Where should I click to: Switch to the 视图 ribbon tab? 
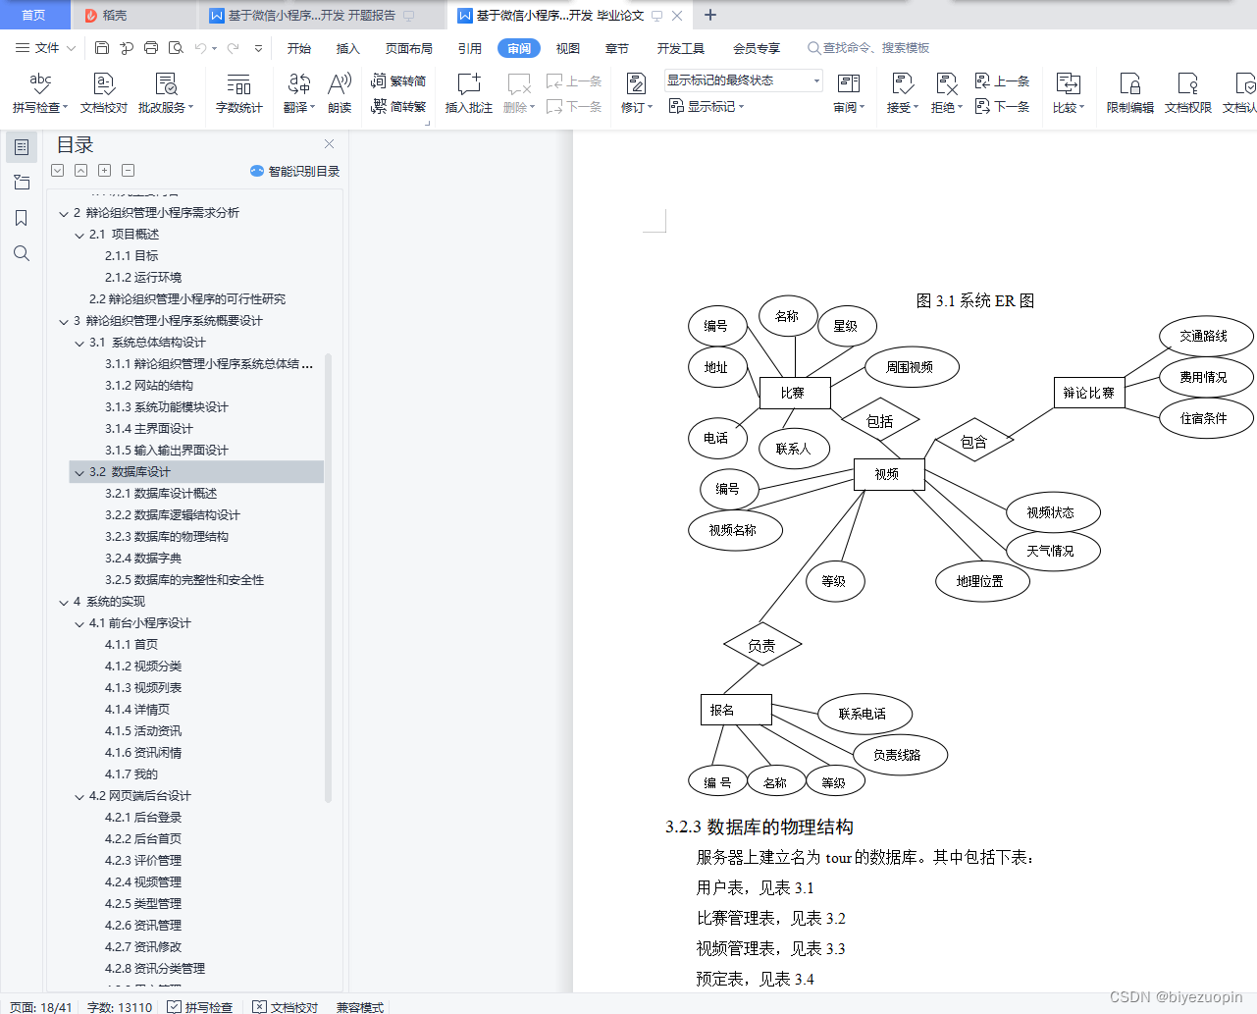coord(568,48)
